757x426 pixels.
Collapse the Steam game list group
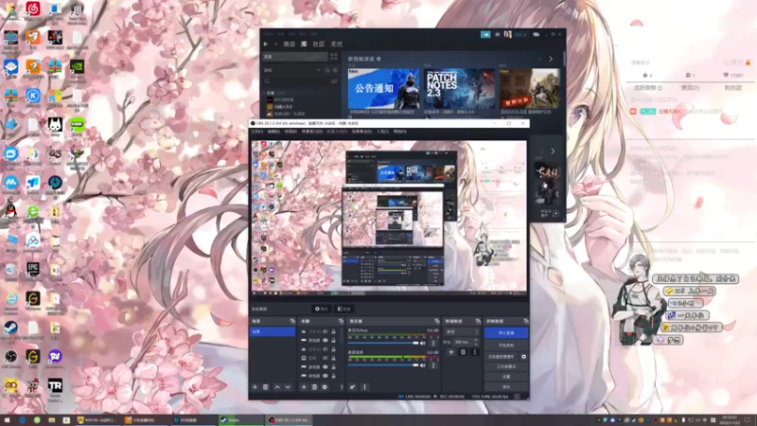point(265,93)
